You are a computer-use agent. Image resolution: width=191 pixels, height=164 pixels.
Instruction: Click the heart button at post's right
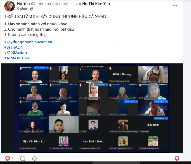coord(177,158)
